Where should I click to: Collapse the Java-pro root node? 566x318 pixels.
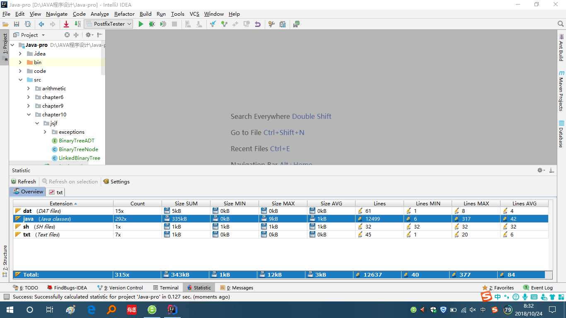click(x=12, y=45)
